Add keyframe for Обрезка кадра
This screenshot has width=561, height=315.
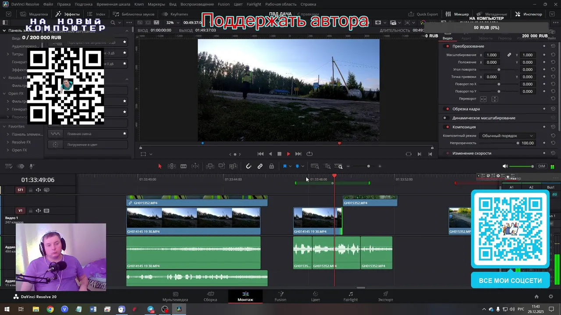click(x=544, y=109)
